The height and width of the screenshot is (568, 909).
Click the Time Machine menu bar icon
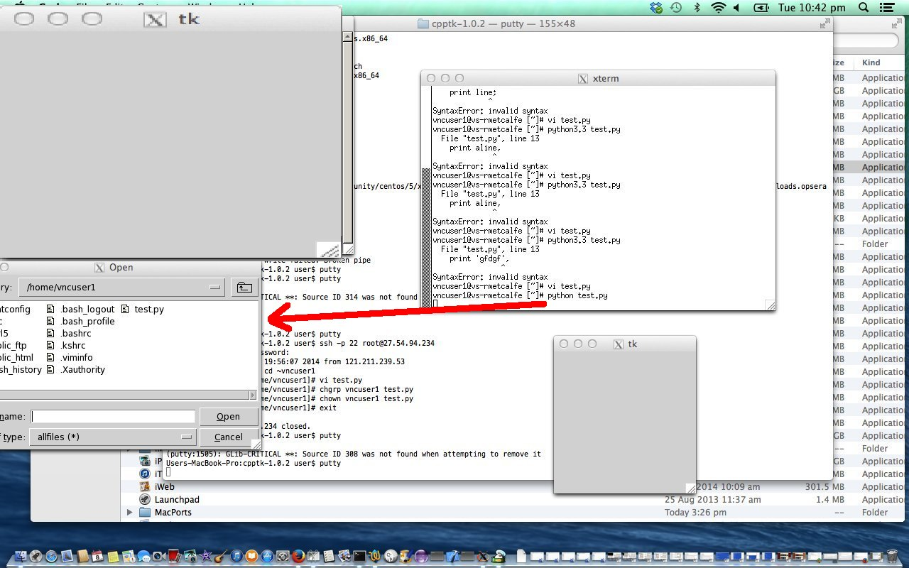pyautogui.click(x=676, y=8)
